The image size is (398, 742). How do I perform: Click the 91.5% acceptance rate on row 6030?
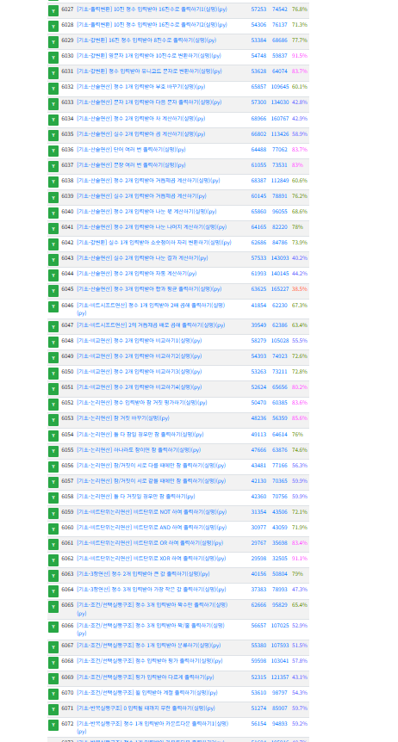click(x=300, y=56)
